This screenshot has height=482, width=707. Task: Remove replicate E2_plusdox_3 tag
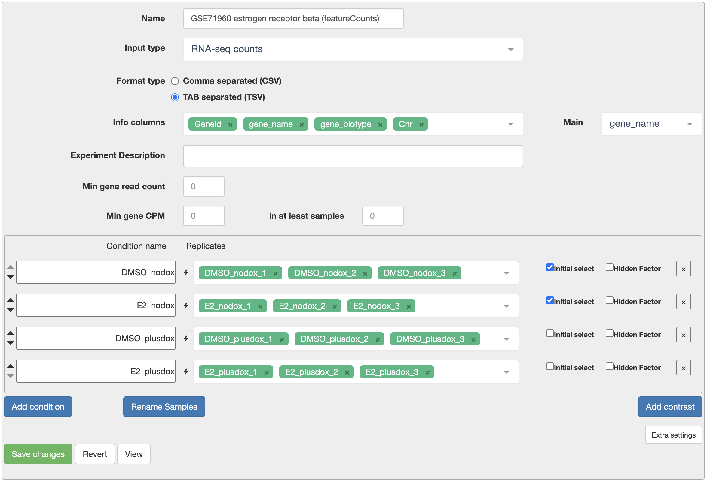427,373
